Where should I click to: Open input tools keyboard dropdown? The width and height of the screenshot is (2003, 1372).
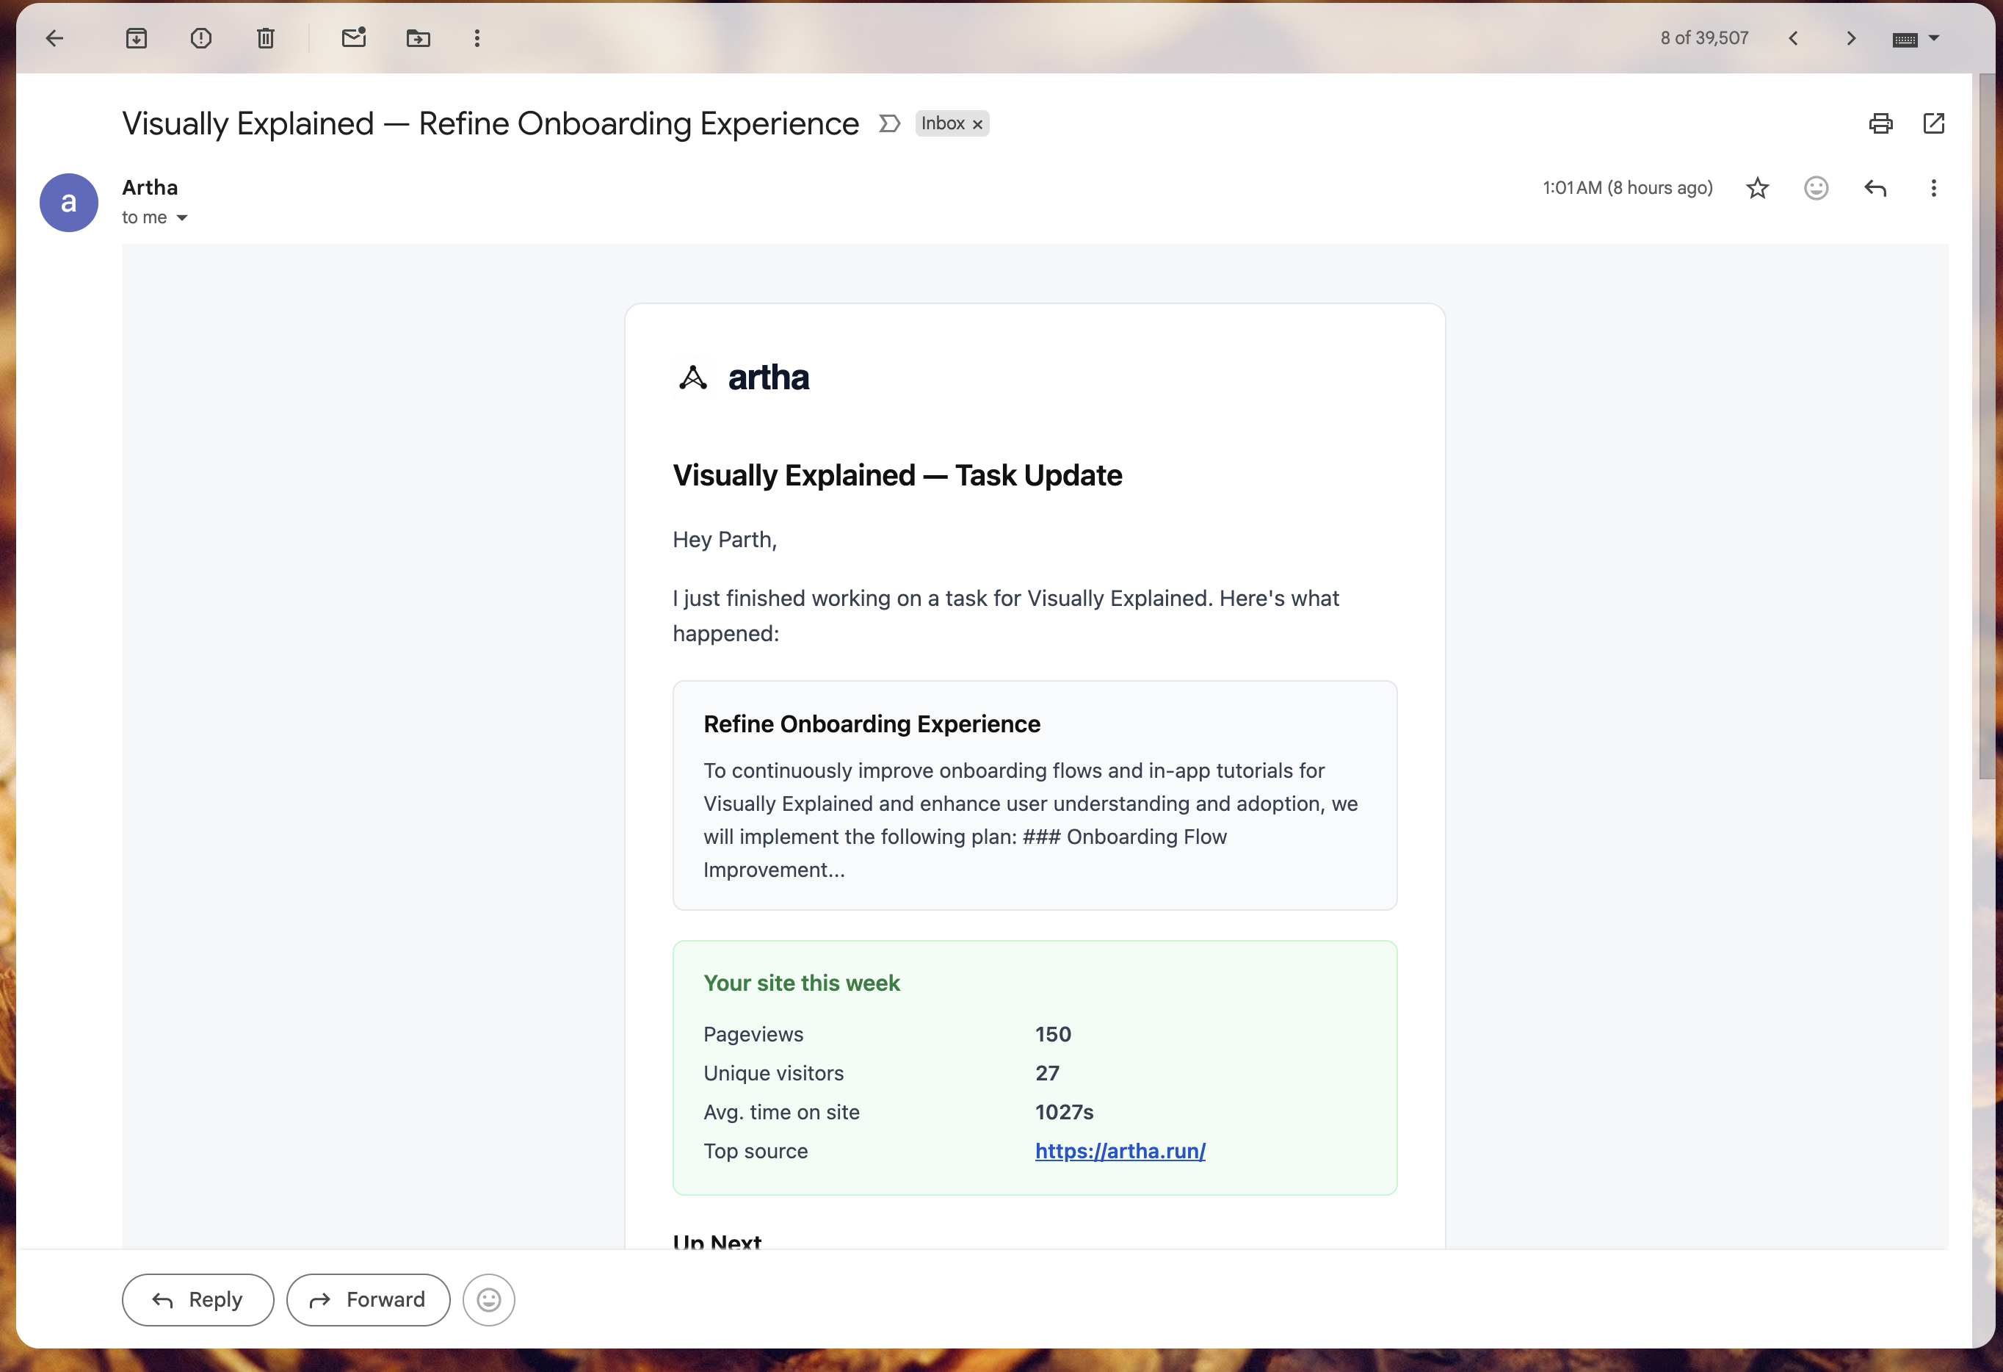pyautogui.click(x=1933, y=38)
